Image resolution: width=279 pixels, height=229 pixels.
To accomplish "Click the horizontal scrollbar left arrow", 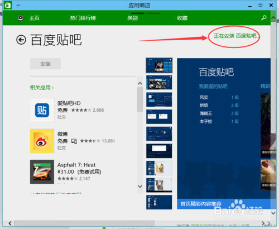I will [x=10, y=223].
